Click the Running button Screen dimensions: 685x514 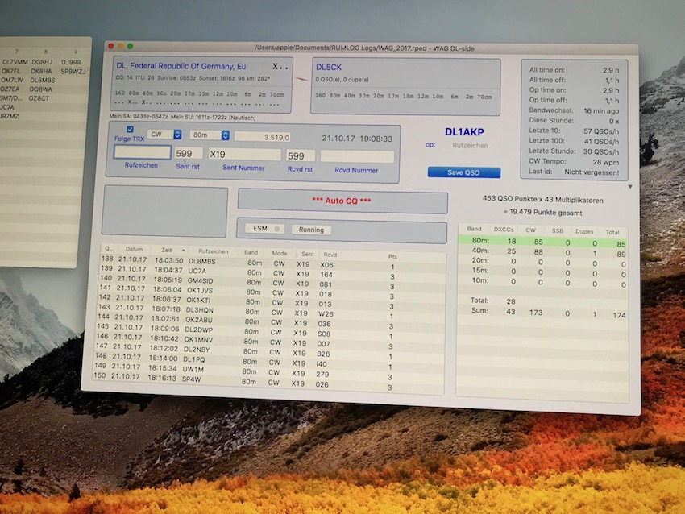311,230
